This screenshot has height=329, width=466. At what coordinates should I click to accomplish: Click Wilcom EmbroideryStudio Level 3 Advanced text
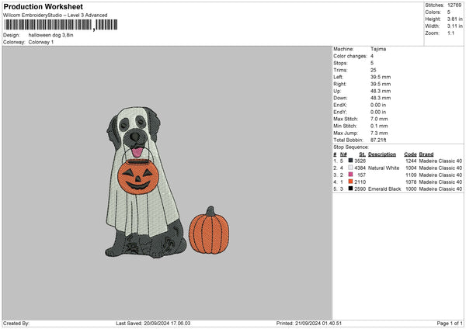tap(55, 16)
